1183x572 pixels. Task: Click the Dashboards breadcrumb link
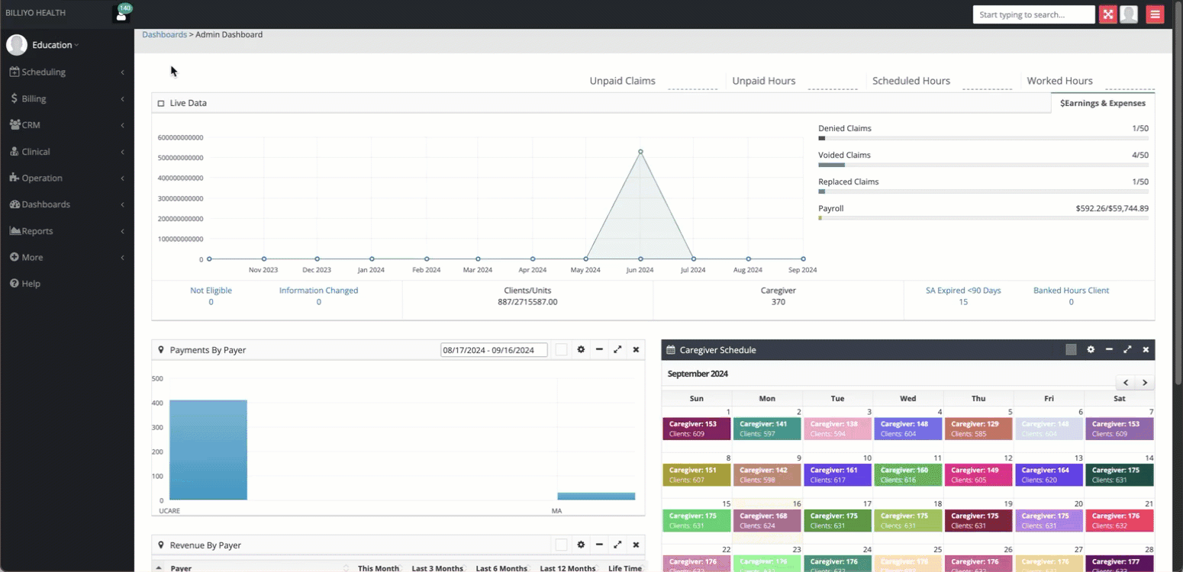[x=164, y=34]
